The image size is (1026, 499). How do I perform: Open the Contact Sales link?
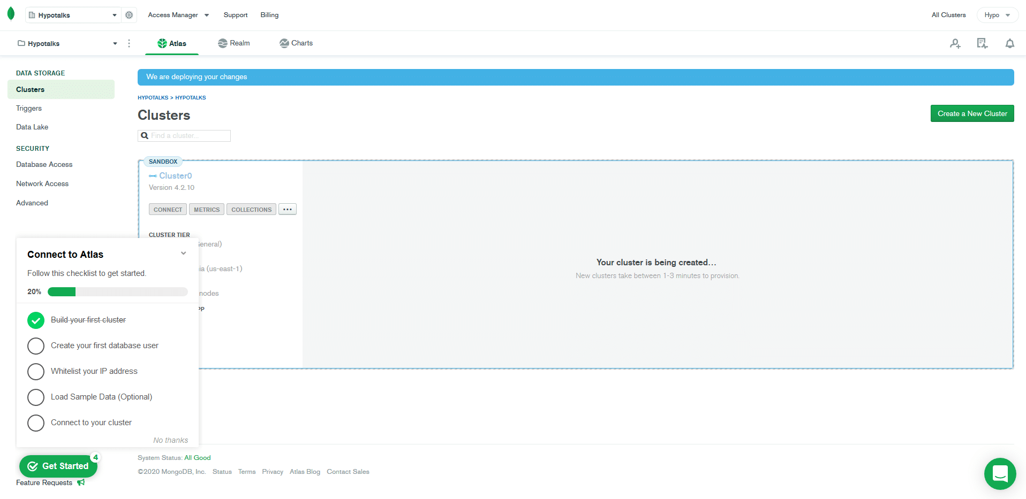pyautogui.click(x=348, y=472)
